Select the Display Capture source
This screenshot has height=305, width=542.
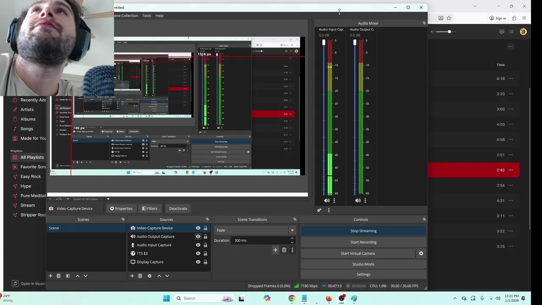150,262
